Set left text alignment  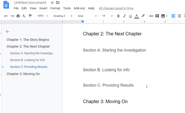pyautogui.click(x=173, y=16)
